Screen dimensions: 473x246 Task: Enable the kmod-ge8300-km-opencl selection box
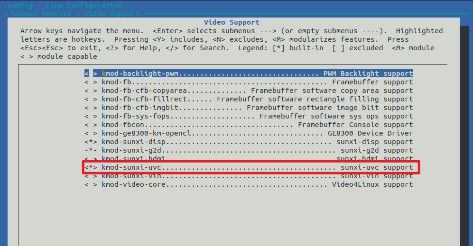pos(91,133)
